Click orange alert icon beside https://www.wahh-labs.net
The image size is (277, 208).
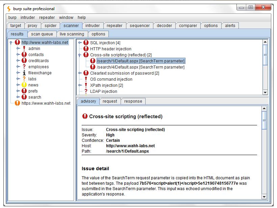17,103
